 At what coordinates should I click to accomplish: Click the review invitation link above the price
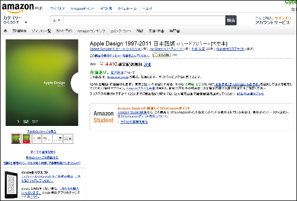click(x=120, y=56)
